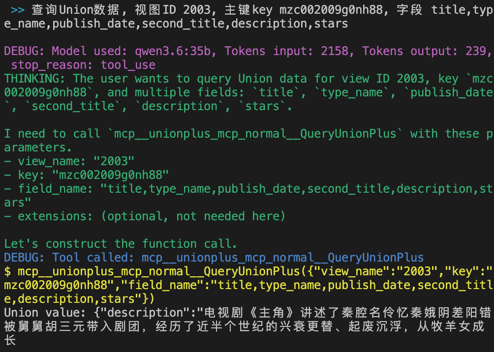Click 'qwen3.6:35b' model name
494x352 pixels.
173,51
